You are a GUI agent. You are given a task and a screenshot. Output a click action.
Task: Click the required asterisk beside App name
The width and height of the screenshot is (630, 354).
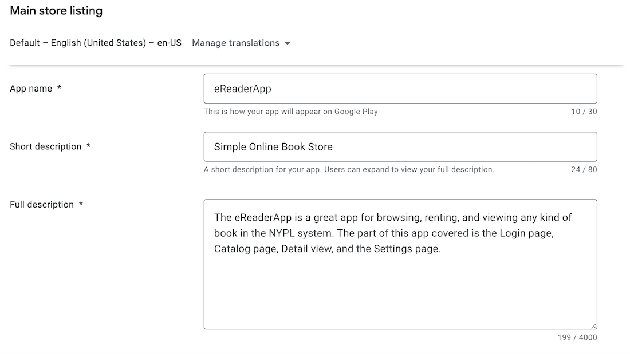[59, 89]
